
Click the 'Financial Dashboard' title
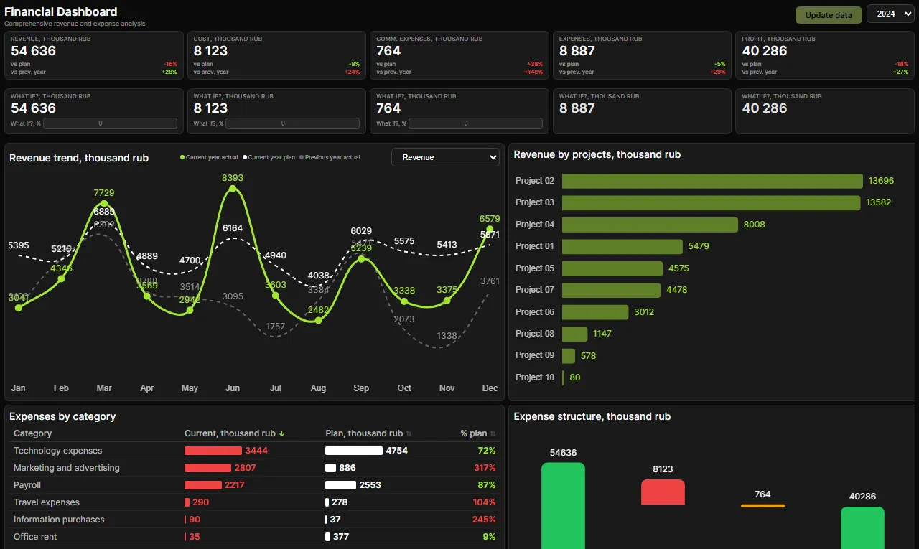coord(61,11)
